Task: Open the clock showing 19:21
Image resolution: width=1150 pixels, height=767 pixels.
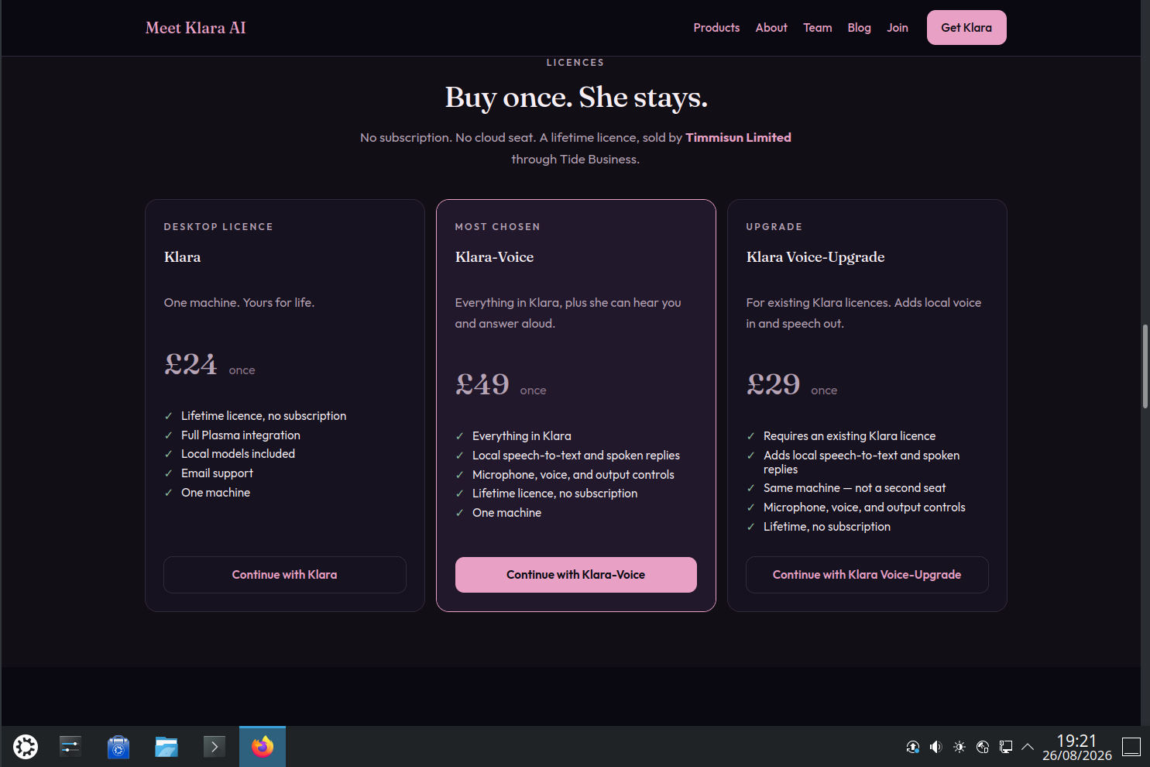Action: coord(1077,748)
